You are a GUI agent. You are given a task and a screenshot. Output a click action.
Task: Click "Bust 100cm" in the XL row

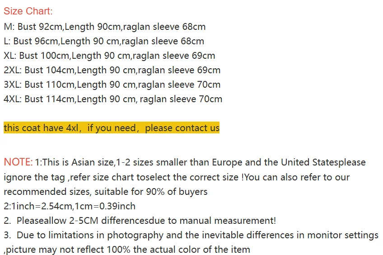44,56
